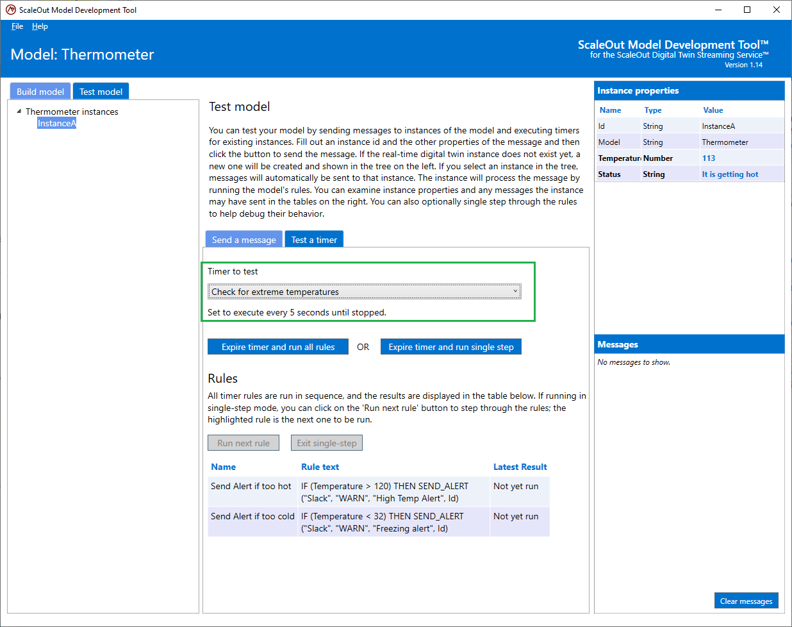
Task: Click the InstanceA property value
Action: coord(718,126)
